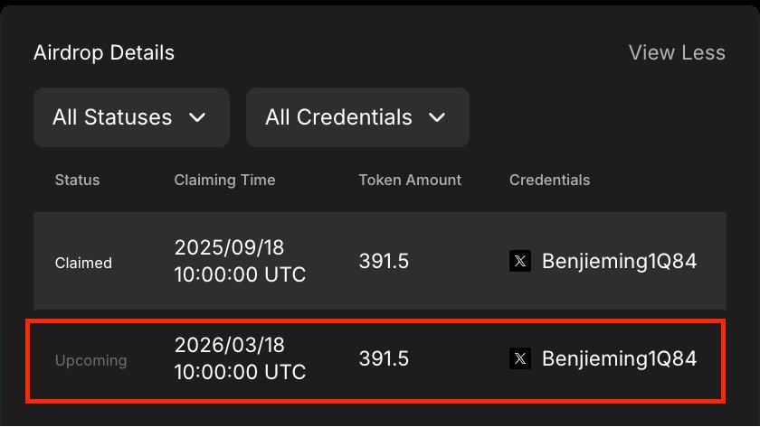The height and width of the screenshot is (427, 760).
Task: Collapse details with View Less
Action: pyautogui.click(x=677, y=52)
